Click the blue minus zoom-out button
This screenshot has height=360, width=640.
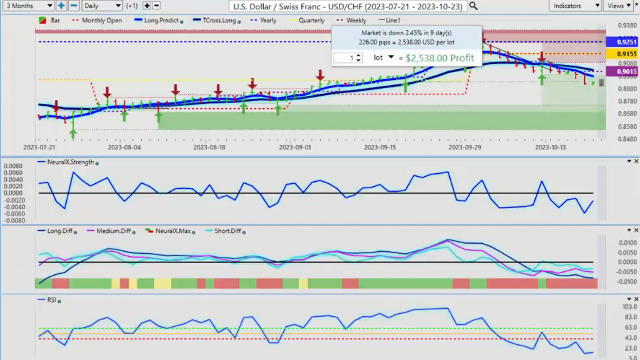74,6
